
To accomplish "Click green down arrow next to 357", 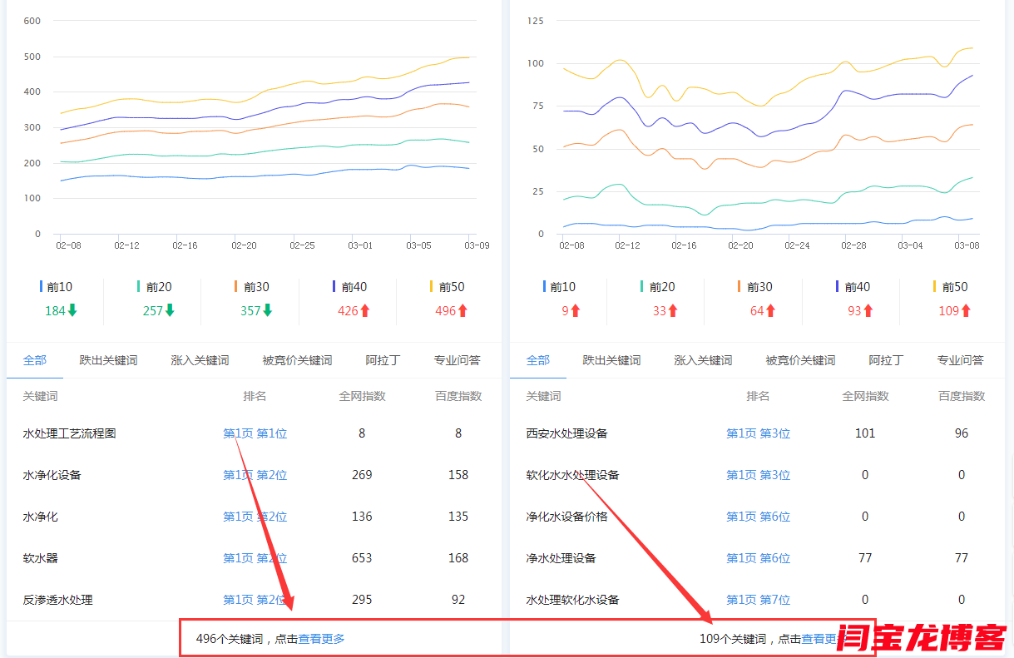I will coord(268,310).
